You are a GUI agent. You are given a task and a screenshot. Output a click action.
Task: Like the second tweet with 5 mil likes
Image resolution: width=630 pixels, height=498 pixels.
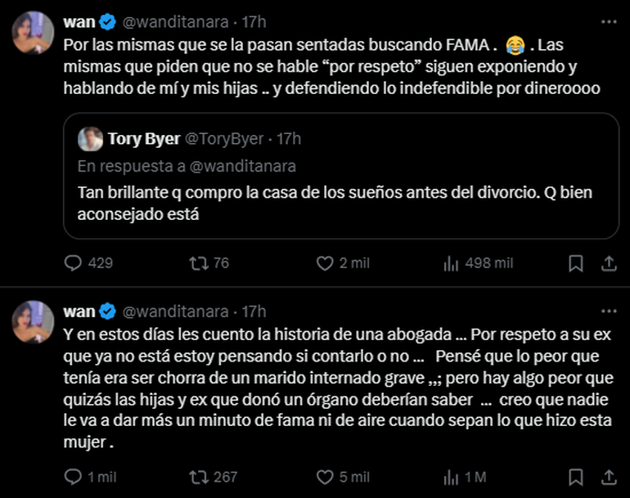[x=325, y=477]
